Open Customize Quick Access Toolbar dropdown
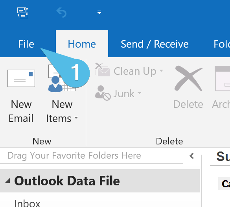230x207 pixels. (x=99, y=12)
